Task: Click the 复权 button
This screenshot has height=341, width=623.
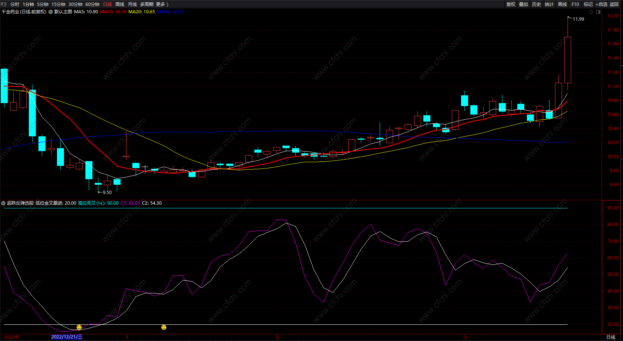Action: (x=511, y=4)
